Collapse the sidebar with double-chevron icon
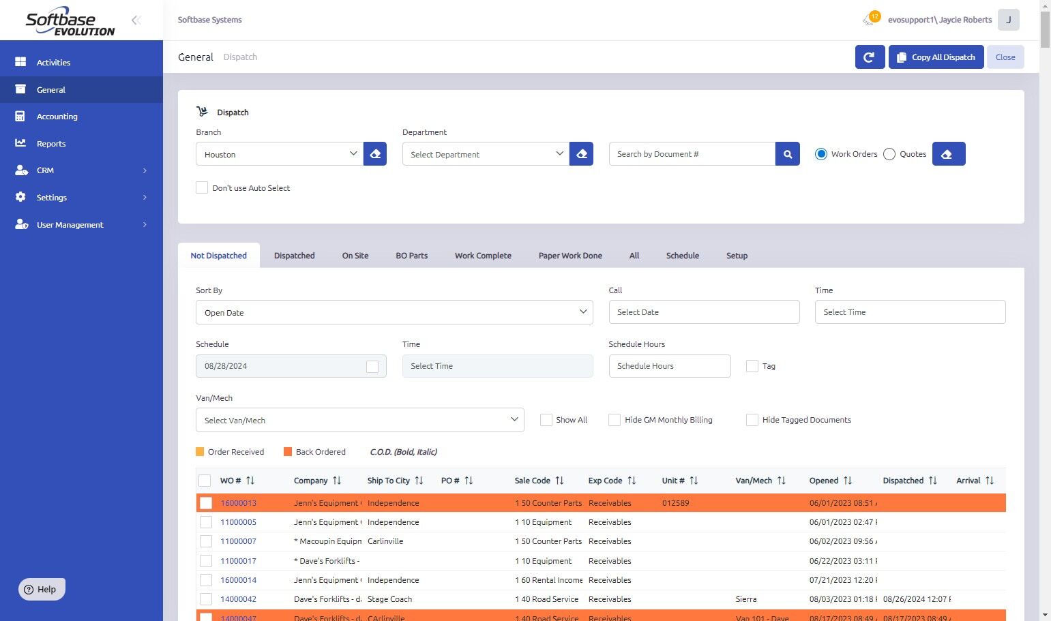 point(136,20)
